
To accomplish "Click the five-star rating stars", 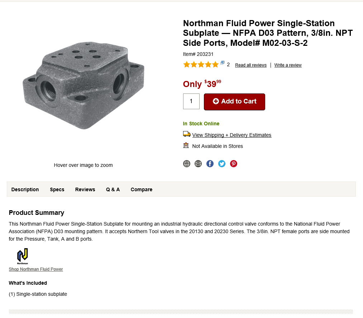I will [201, 64].
